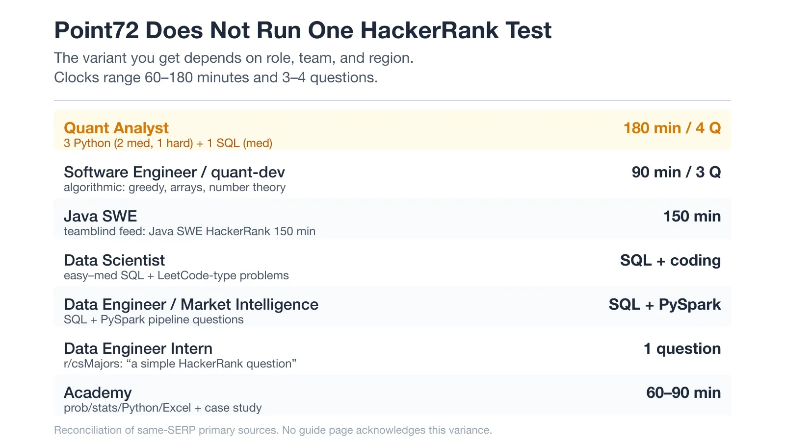
Task: Click the 'SQL + coding' value
Action: (x=671, y=260)
